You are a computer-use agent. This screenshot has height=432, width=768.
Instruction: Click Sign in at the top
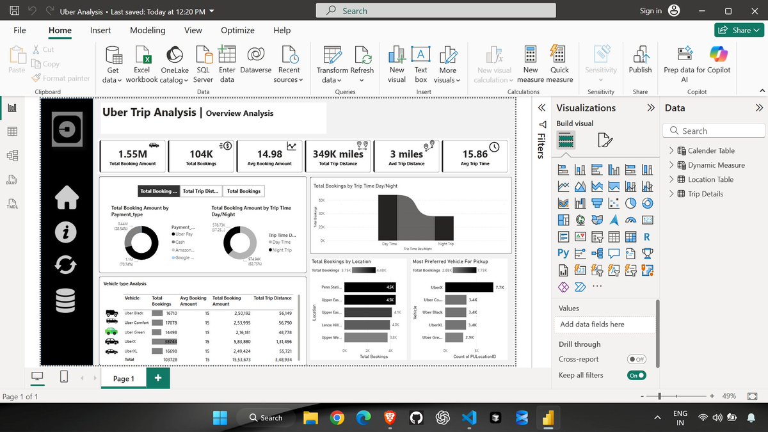651,11
